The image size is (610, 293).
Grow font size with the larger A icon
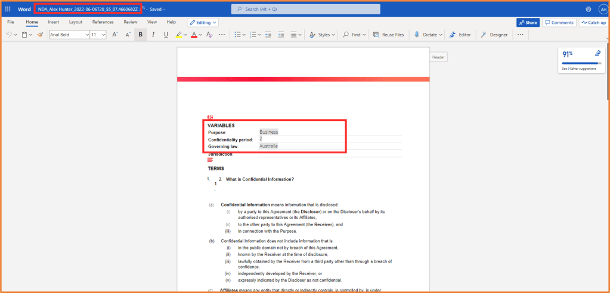pos(115,35)
